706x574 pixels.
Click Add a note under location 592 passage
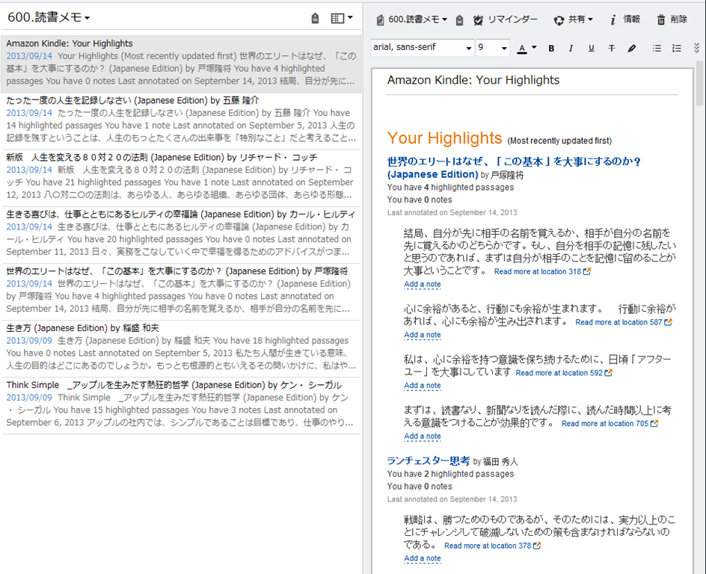pos(422,386)
